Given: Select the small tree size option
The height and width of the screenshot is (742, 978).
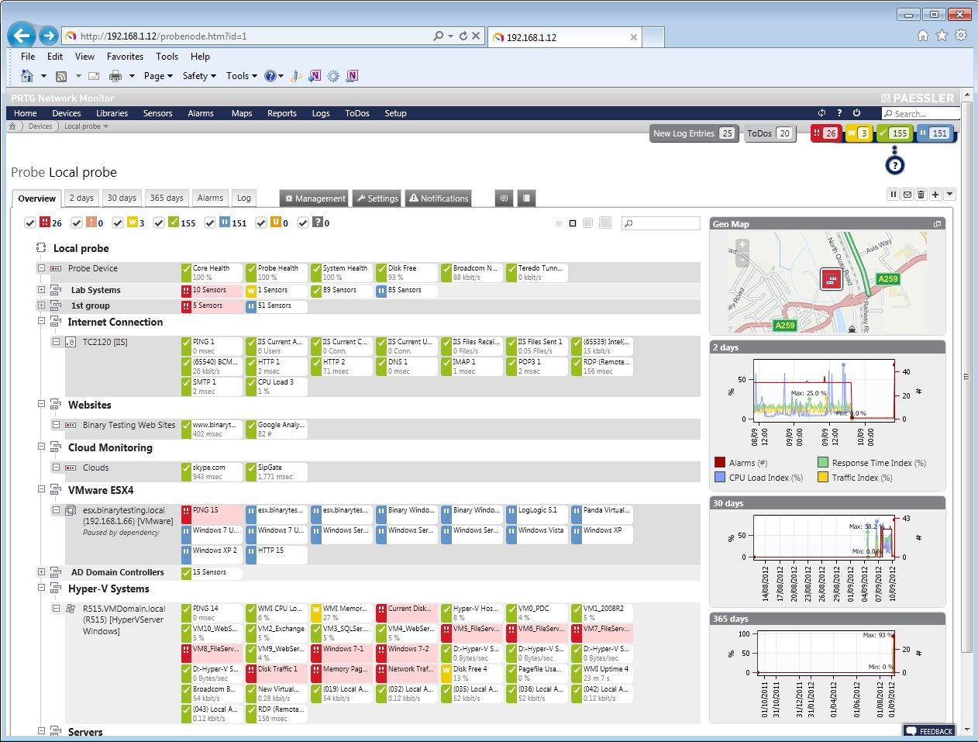Looking at the screenshot, I should pyautogui.click(x=573, y=223).
